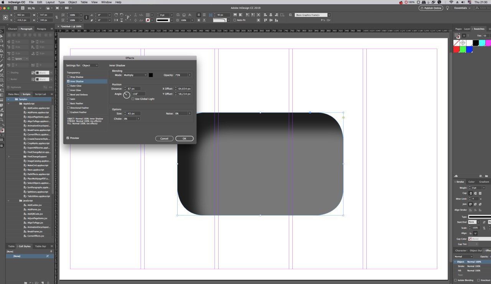
Task: Click the fx effects icon in control bar
Action: (x=190, y=15)
